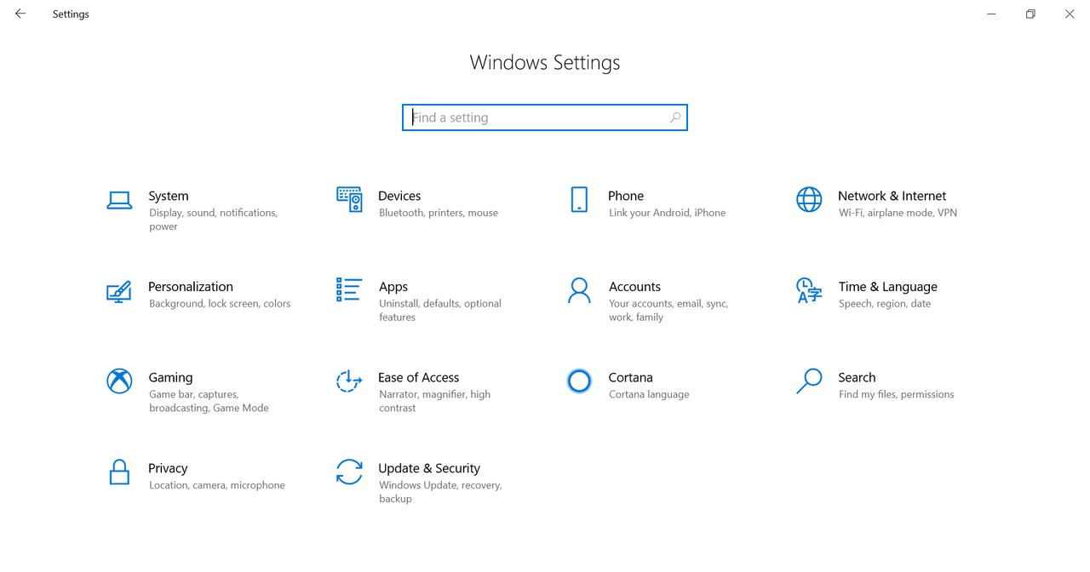Open the Ease of Access icon
The image size is (1090, 572).
point(349,381)
